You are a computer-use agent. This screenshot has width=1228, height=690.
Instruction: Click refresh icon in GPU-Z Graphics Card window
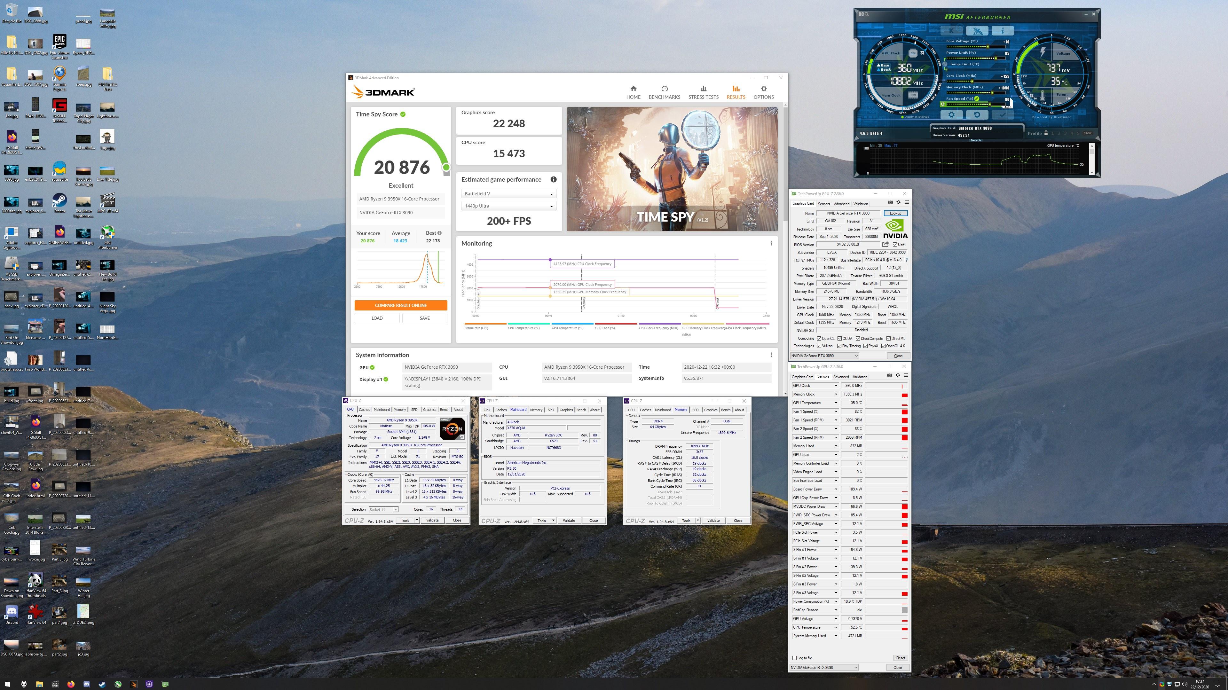pyautogui.click(x=899, y=202)
